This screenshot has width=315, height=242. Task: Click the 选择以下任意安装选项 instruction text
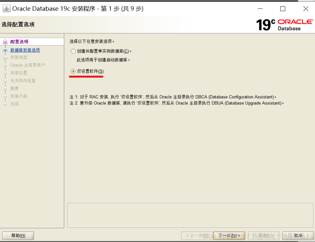92,41
